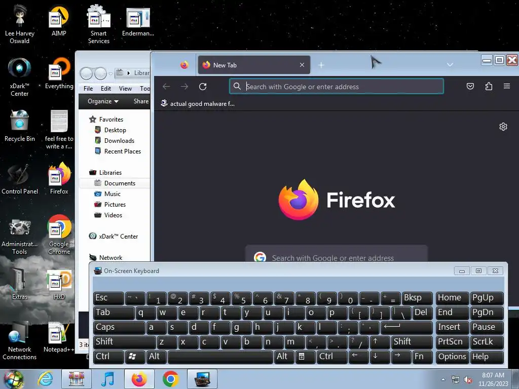Click Internet Explorer taskbar icon
The width and height of the screenshot is (519, 389).
click(x=45, y=379)
